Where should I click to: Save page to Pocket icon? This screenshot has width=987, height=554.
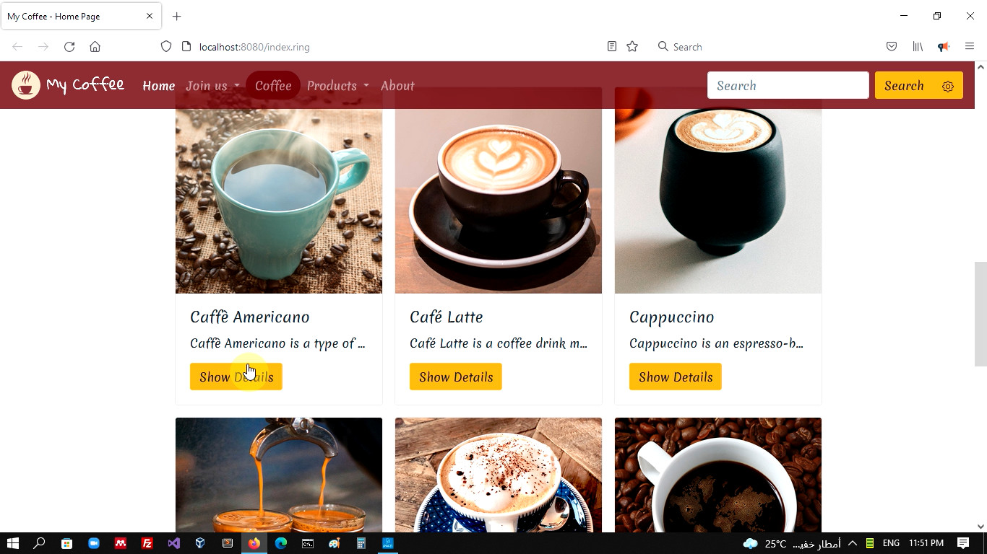tap(892, 47)
